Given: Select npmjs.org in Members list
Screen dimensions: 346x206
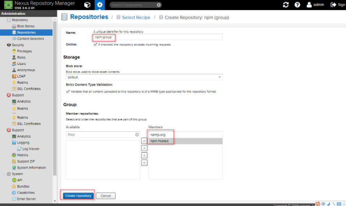Looking at the screenshot, I should pyautogui.click(x=185, y=135).
